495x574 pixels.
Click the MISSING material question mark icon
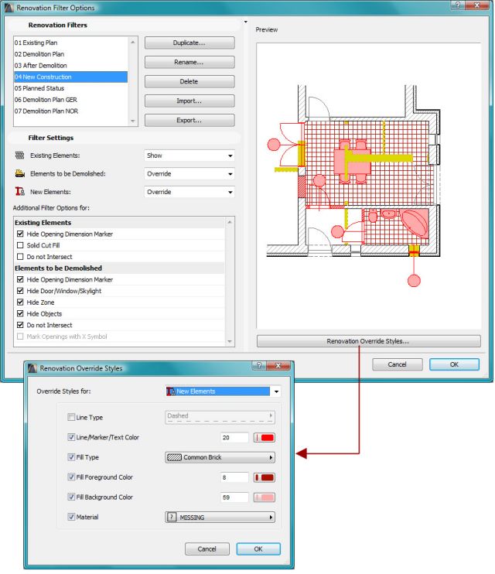coord(171,517)
